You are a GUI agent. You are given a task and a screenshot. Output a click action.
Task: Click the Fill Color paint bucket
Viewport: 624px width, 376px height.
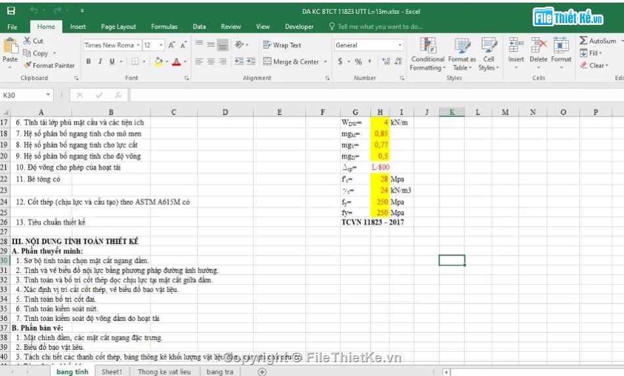coord(158,61)
